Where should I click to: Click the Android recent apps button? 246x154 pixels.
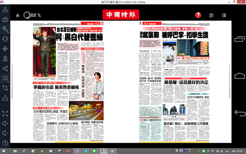coord(239,39)
